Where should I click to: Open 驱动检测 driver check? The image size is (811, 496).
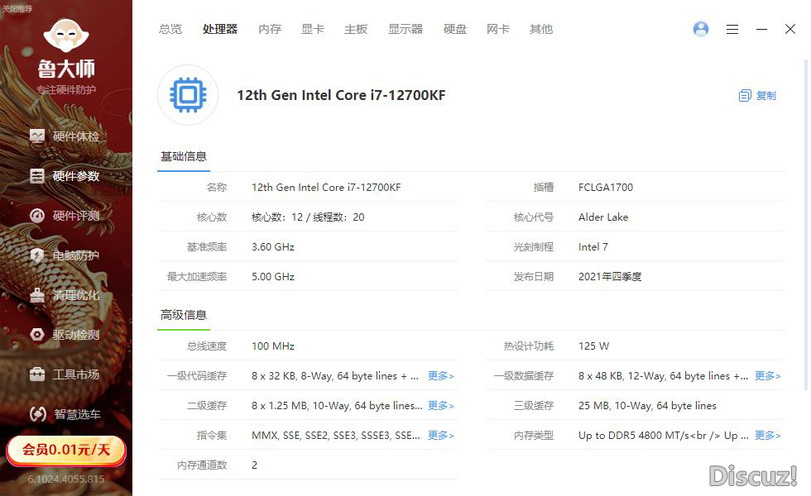coord(65,335)
